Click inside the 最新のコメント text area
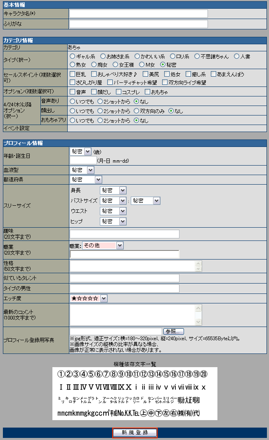269x440 pixels. click(132, 315)
